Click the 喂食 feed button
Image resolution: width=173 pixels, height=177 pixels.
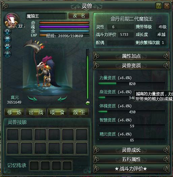pyautogui.click(x=57, y=112)
